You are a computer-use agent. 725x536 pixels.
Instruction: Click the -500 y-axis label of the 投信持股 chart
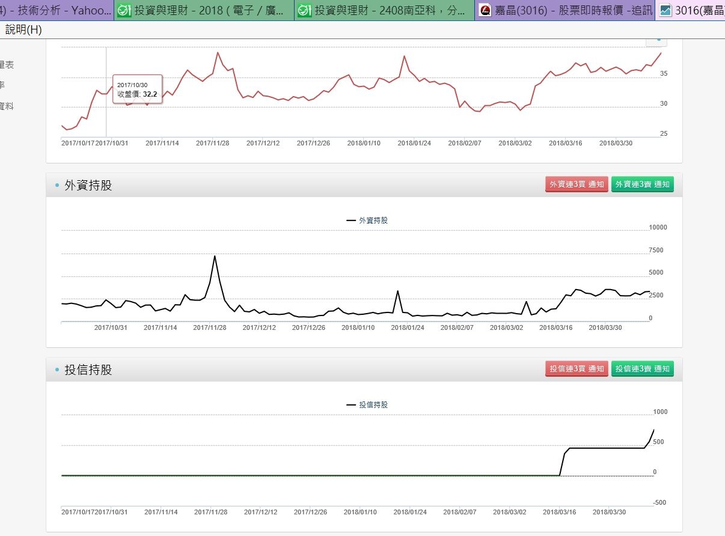pyautogui.click(x=659, y=503)
